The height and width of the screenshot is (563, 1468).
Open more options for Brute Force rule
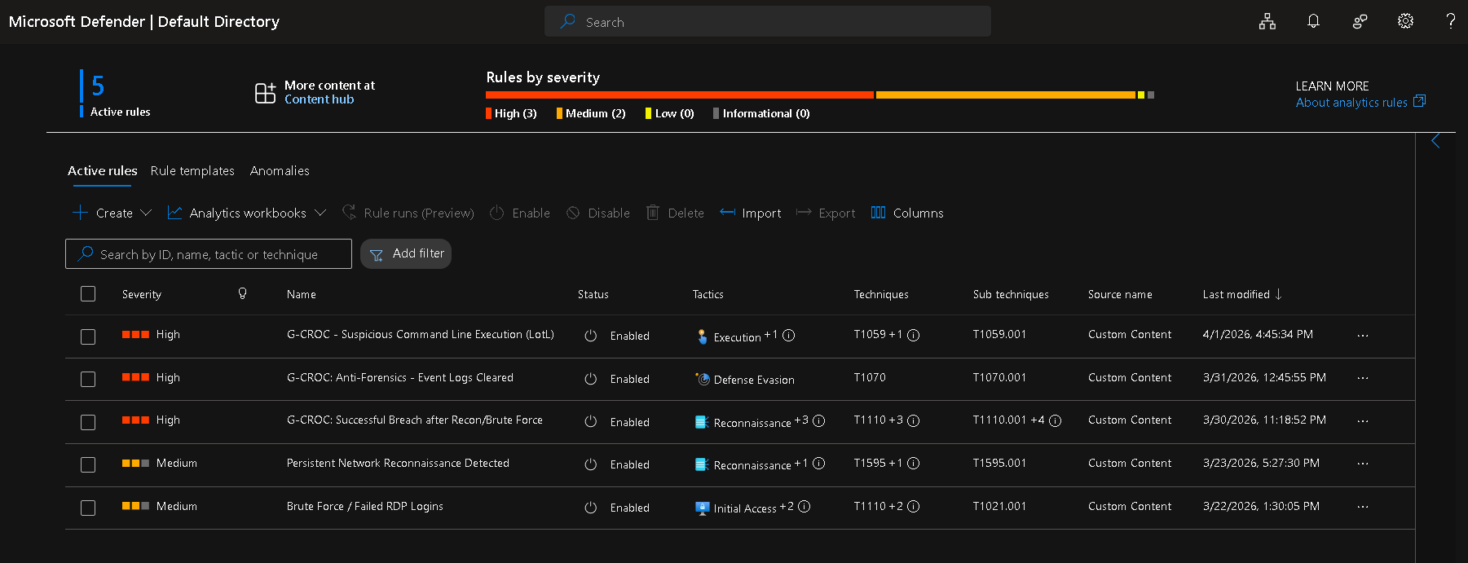[x=1363, y=507]
